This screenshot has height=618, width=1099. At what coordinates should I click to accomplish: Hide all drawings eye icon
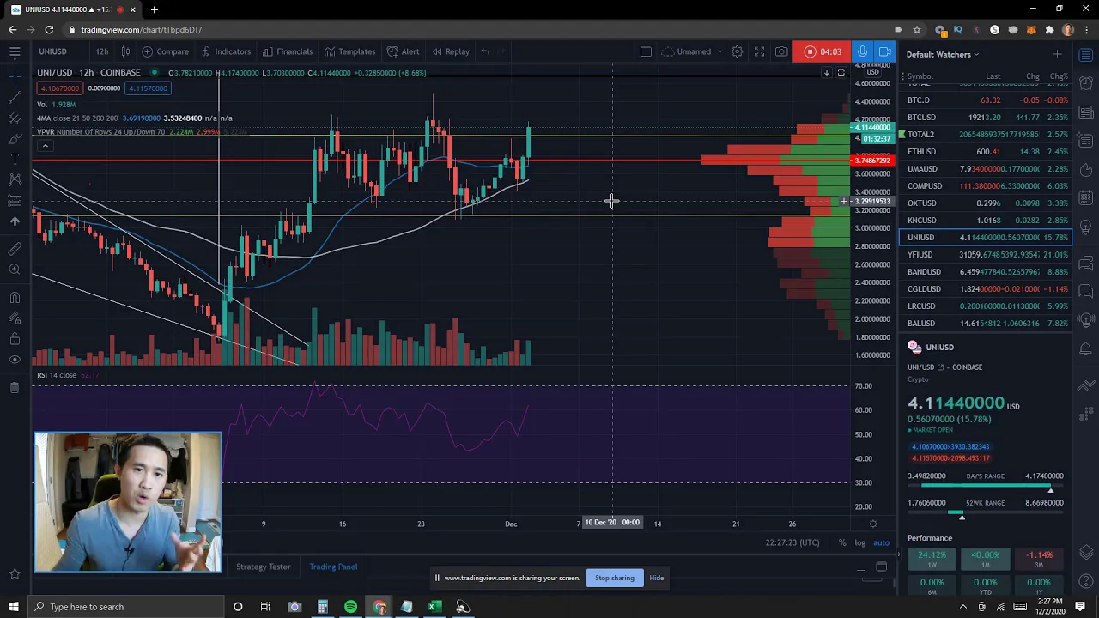tap(15, 360)
